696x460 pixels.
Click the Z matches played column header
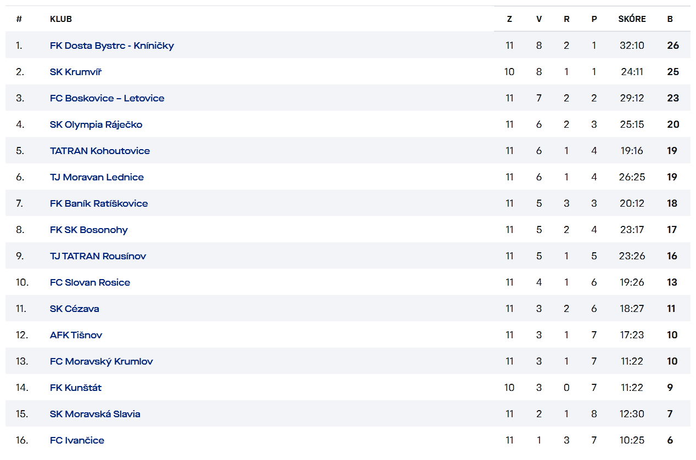point(509,19)
